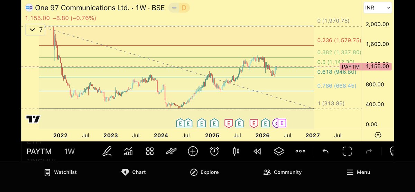Screen dimensions: 415x192
Task: Tap the 2026 label on time axis
Action: click(x=262, y=136)
